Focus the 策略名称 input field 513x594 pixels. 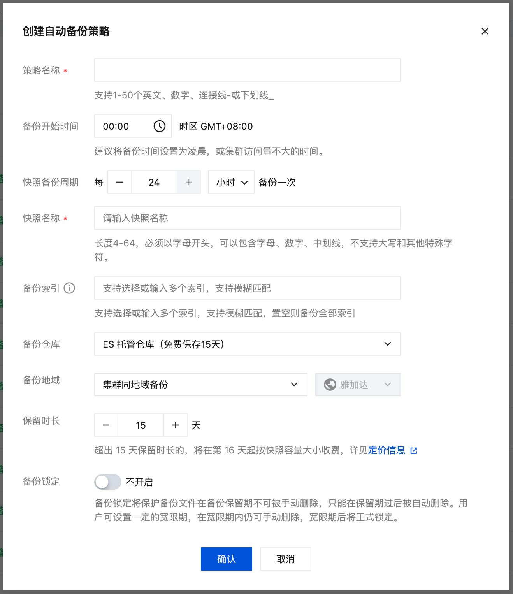pos(248,70)
